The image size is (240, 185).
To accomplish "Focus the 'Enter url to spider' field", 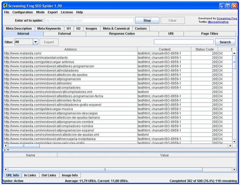I will pos(89,20).
